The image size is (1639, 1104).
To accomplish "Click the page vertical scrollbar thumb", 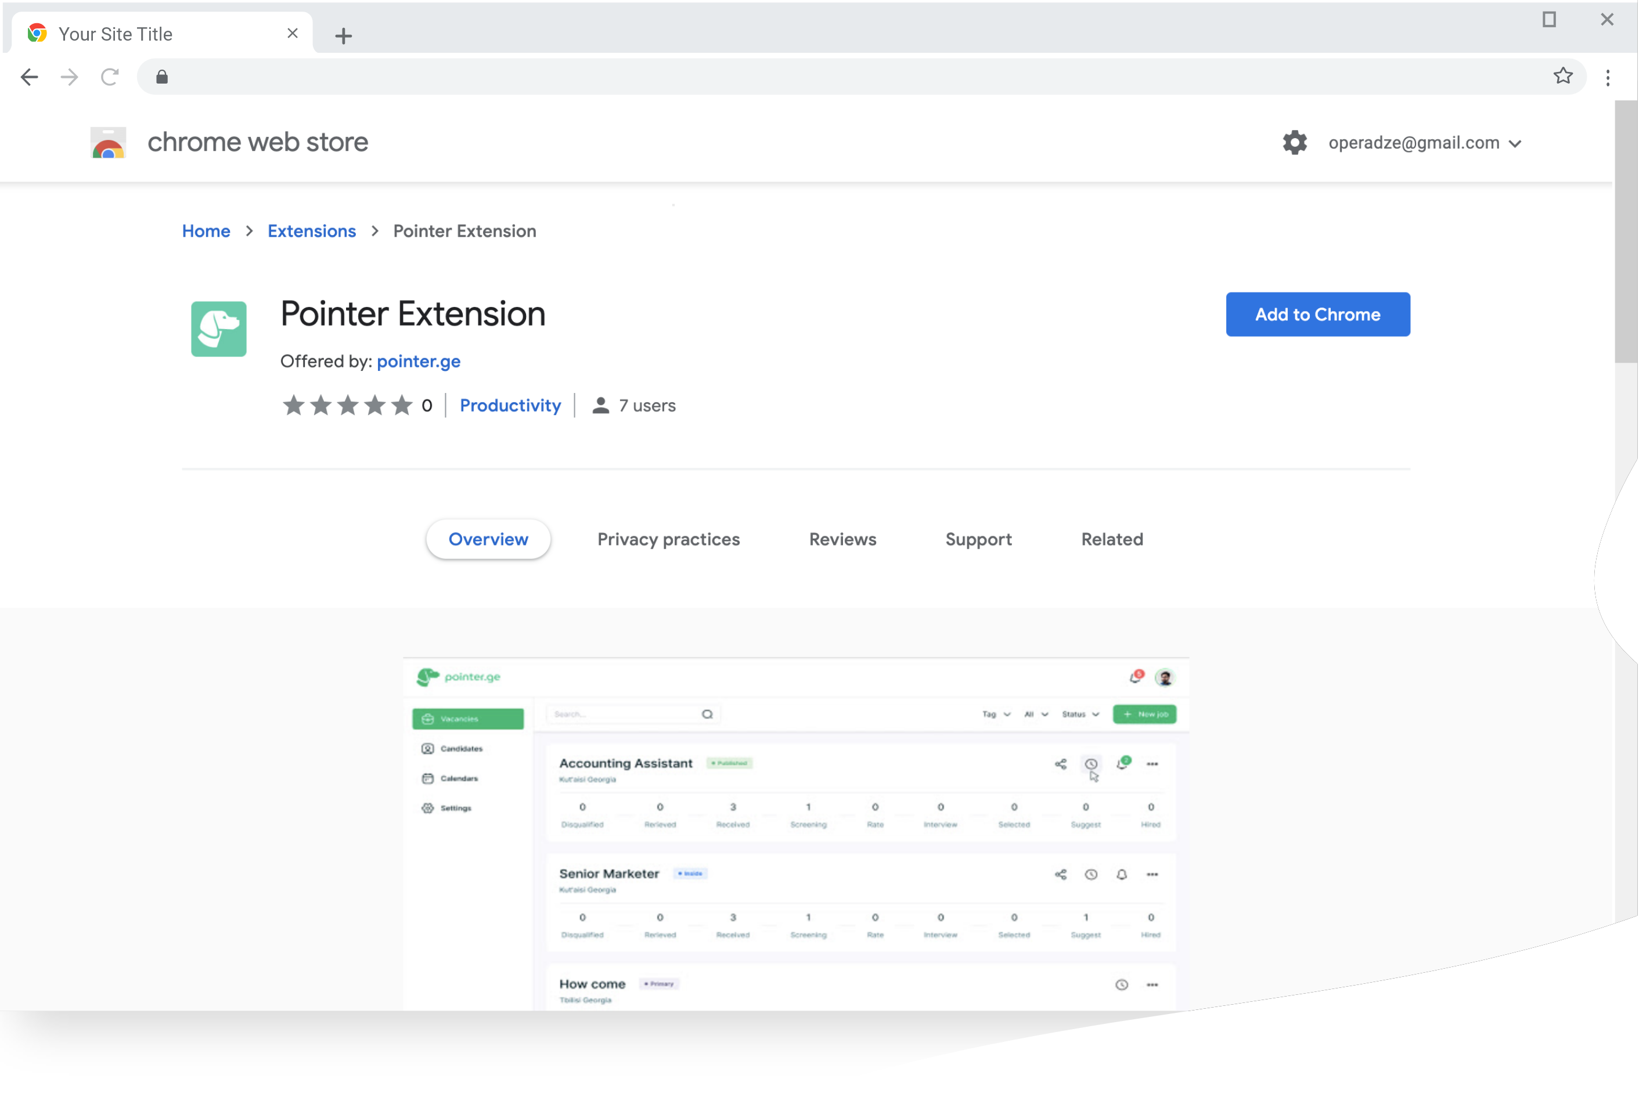I will tap(1626, 232).
